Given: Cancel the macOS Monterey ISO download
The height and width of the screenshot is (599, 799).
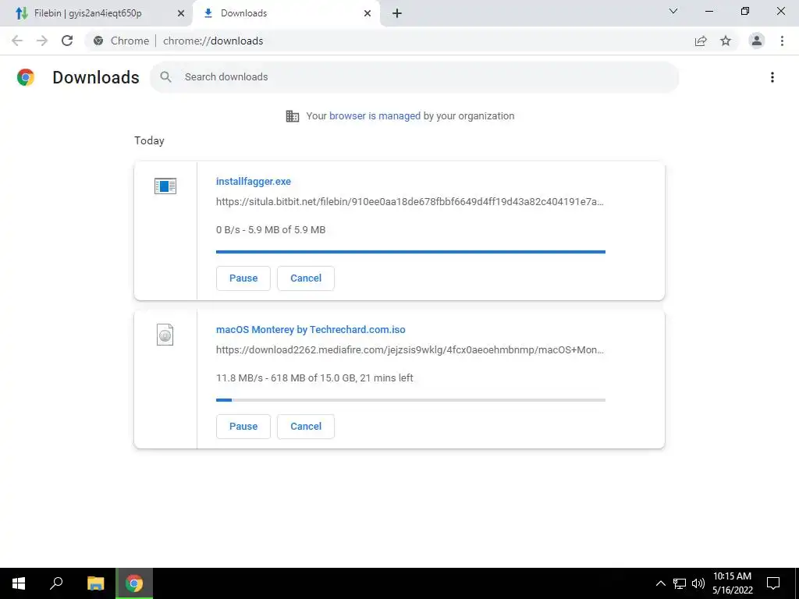Looking at the screenshot, I should (306, 427).
